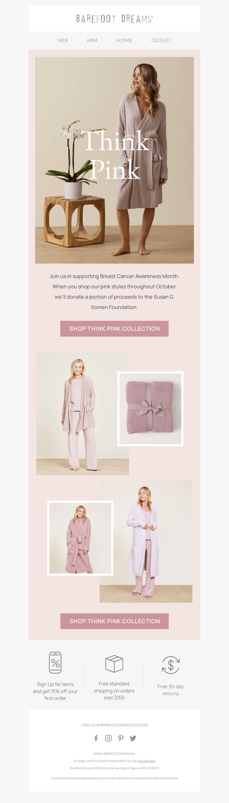Image resolution: width=229 pixels, height=803 pixels.
Task: View the framed pink robe photo
Action: [80, 538]
